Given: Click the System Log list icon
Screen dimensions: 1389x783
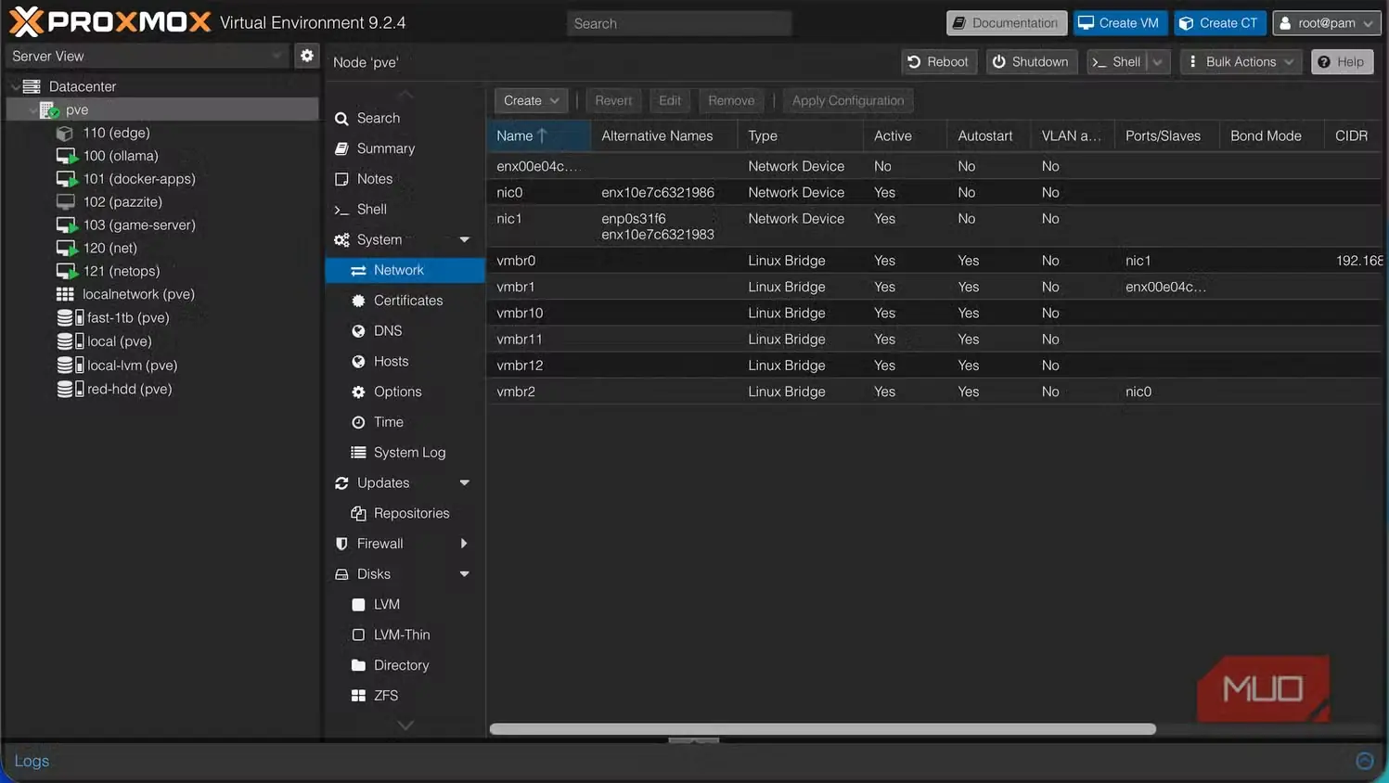Looking at the screenshot, I should coord(358,453).
